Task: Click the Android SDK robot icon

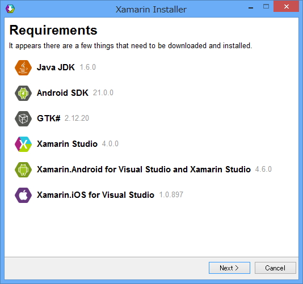Action: [23, 93]
